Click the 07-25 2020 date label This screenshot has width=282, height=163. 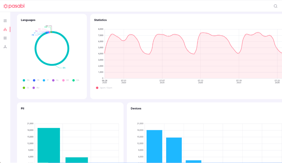(277, 81)
